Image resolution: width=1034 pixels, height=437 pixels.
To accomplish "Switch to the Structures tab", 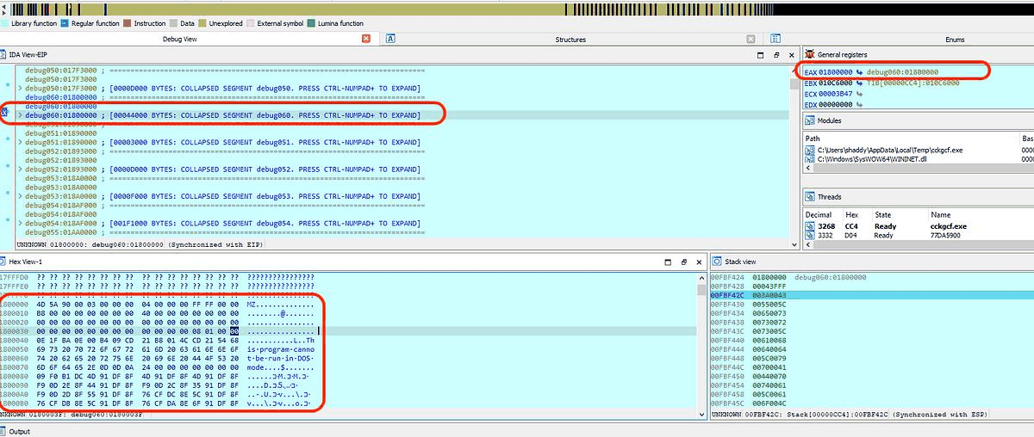I will (570, 39).
